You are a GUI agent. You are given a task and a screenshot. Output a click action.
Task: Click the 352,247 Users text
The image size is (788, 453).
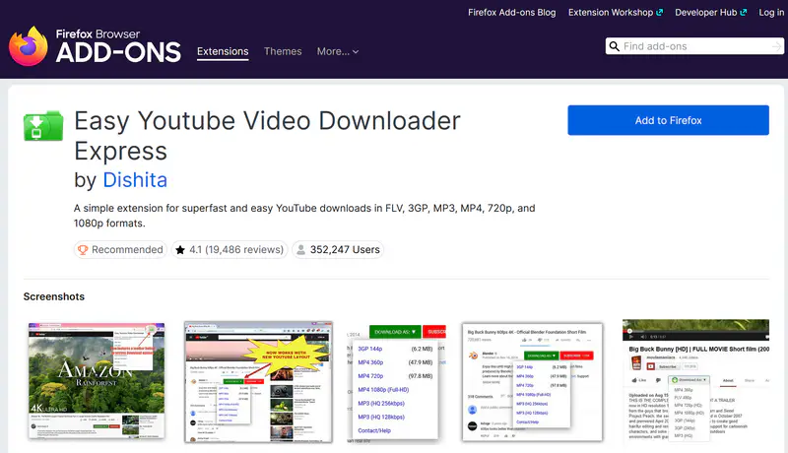(x=345, y=249)
